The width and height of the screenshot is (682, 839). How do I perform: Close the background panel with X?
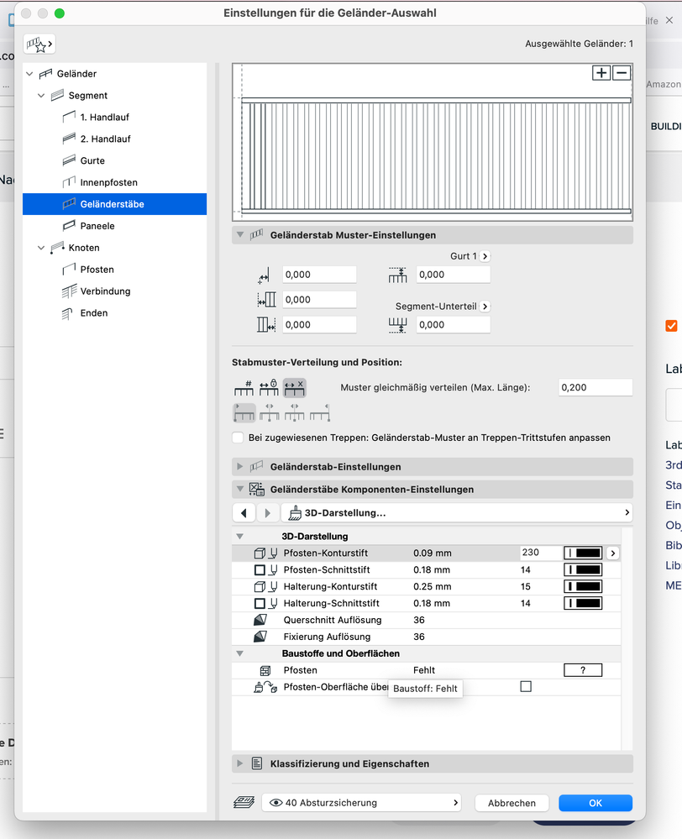669,20
